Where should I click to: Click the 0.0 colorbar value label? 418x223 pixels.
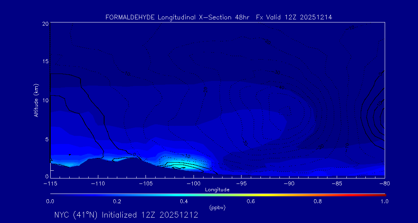tap(50, 201)
